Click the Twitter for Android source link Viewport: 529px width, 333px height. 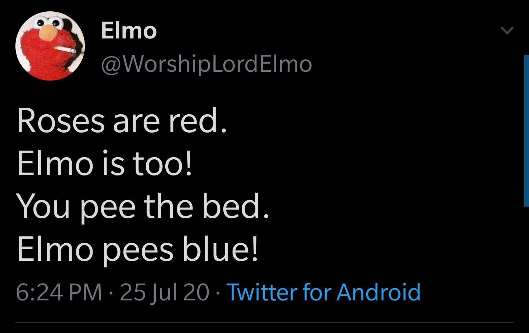[x=325, y=293]
